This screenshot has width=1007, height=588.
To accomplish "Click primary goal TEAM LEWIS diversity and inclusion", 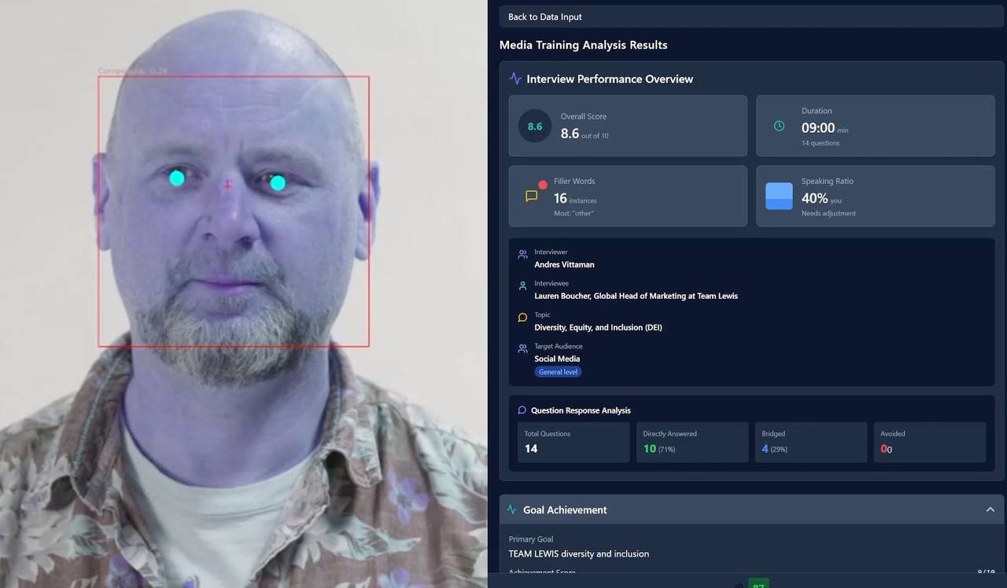I will [x=578, y=553].
